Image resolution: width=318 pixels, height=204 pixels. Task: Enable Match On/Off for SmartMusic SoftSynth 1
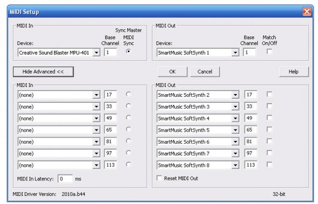pyautogui.click(x=269, y=51)
